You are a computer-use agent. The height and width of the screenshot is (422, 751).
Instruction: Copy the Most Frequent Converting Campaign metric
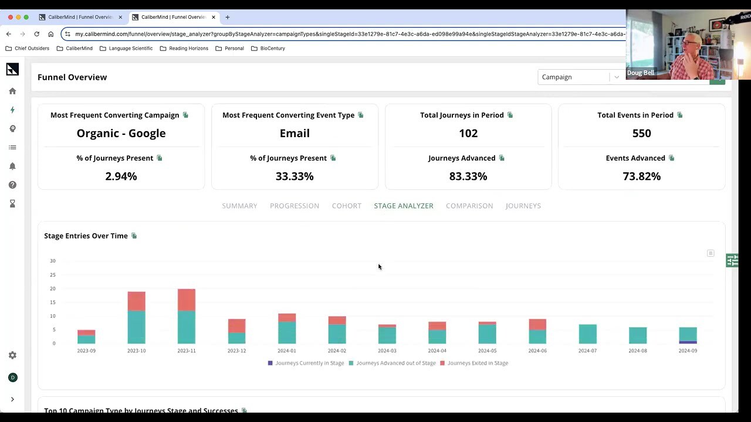(x=185, y=115)
